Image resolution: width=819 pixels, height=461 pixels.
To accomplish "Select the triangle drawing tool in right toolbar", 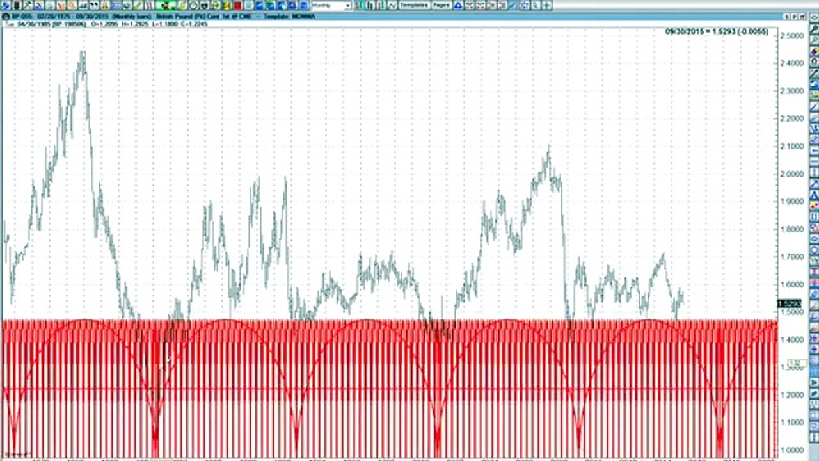I will click(814, 195).
